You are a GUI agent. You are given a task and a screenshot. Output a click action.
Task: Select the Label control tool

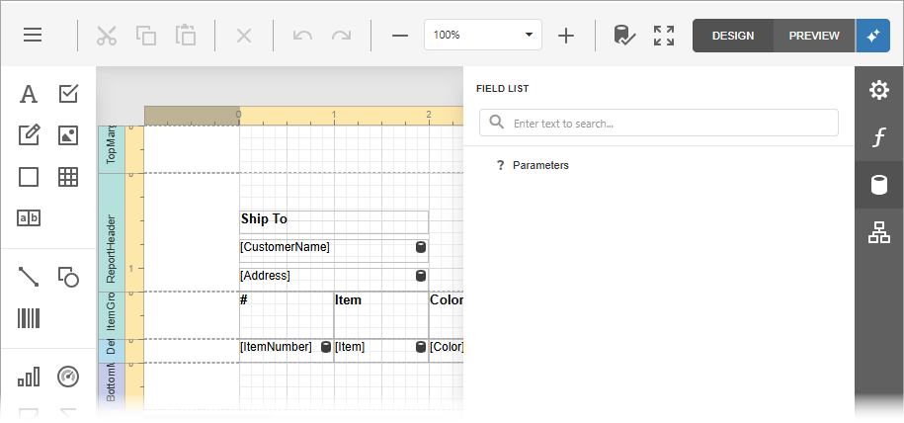(x=29, y=94)
